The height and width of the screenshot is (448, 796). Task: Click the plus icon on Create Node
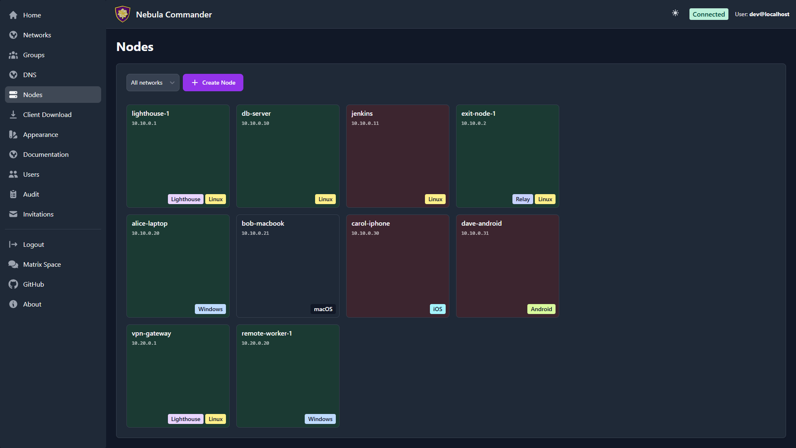pyautogui.click(x=195, y=83)
